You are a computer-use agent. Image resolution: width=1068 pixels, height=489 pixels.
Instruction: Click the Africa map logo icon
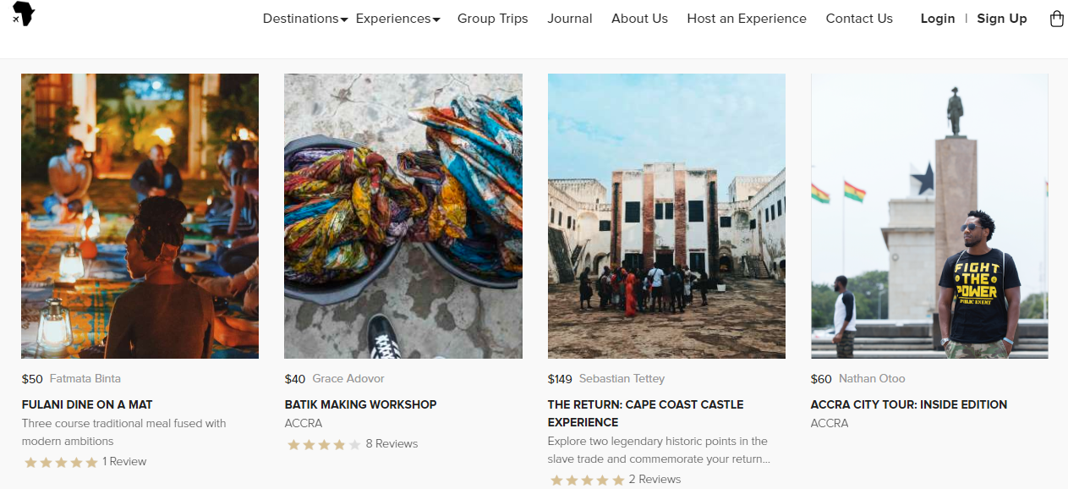click(24, 13)
